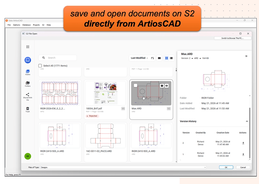This screenshot has width=259, height=184.
Task: Click the Created By column header
Action: click(200, 133)
